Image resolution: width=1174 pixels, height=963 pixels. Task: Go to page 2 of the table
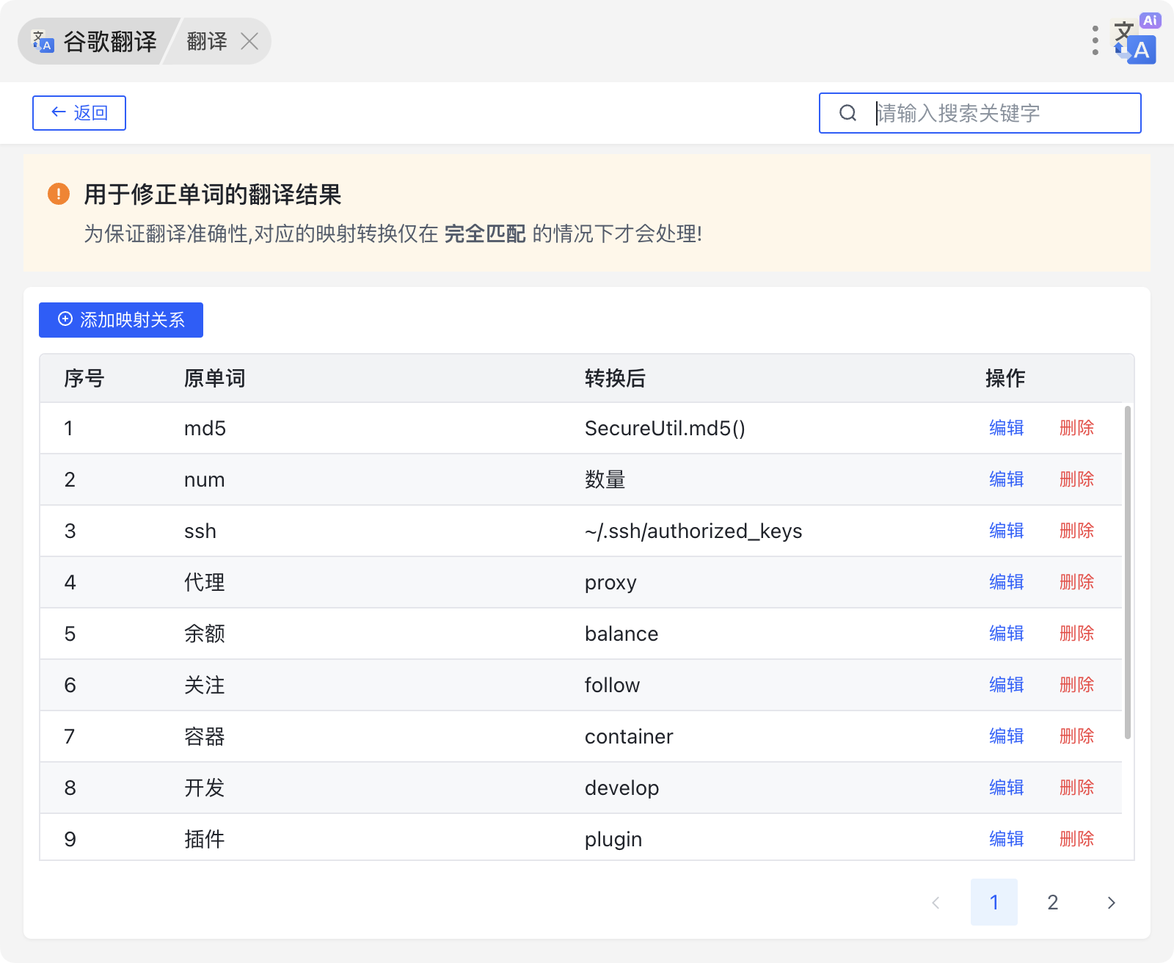1053,902
